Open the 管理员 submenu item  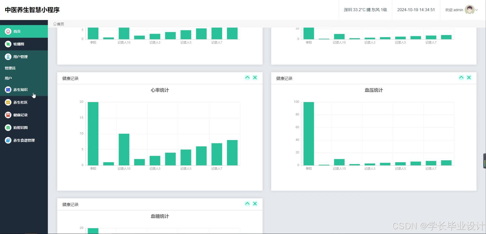(10, 68)
